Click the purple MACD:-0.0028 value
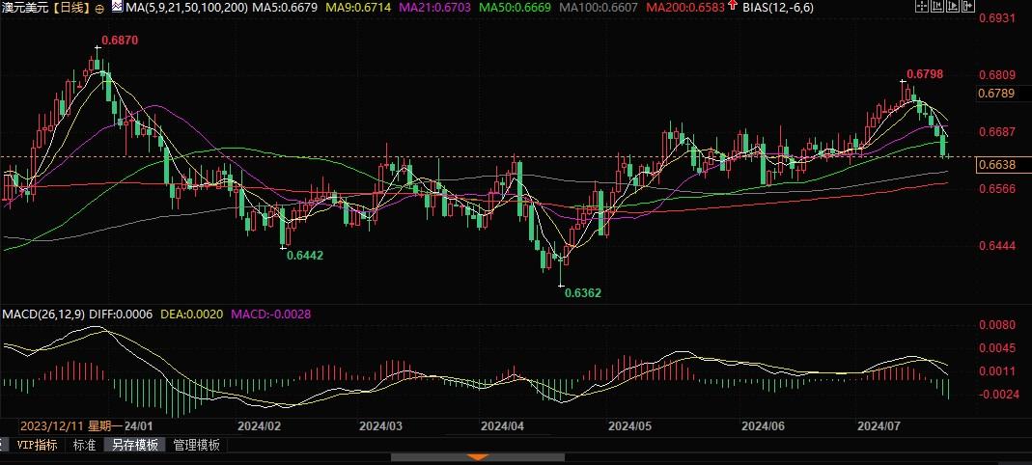This screenshot has height=465, width=1032. pyautogui.click(x=270, y=315)
